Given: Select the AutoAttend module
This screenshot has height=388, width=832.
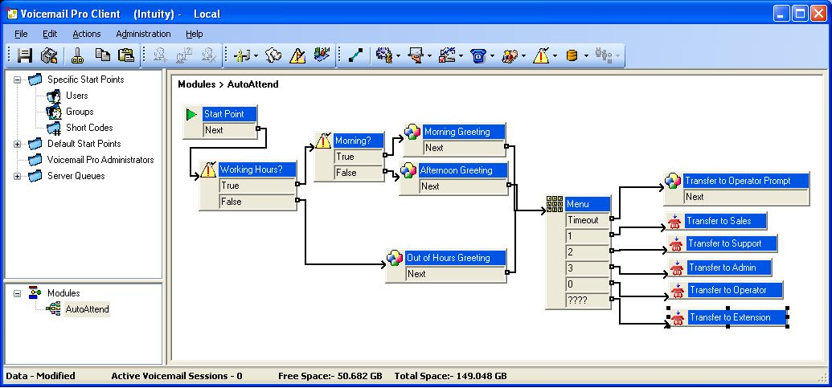Looking at the screenshot, I should click(x=87, y=309).
